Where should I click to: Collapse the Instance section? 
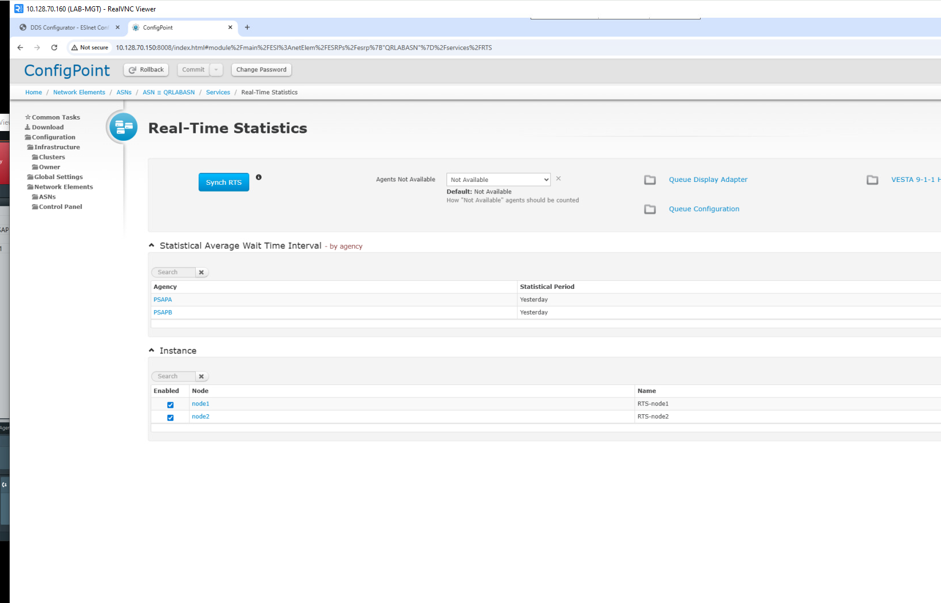click(x=152, y=350)
